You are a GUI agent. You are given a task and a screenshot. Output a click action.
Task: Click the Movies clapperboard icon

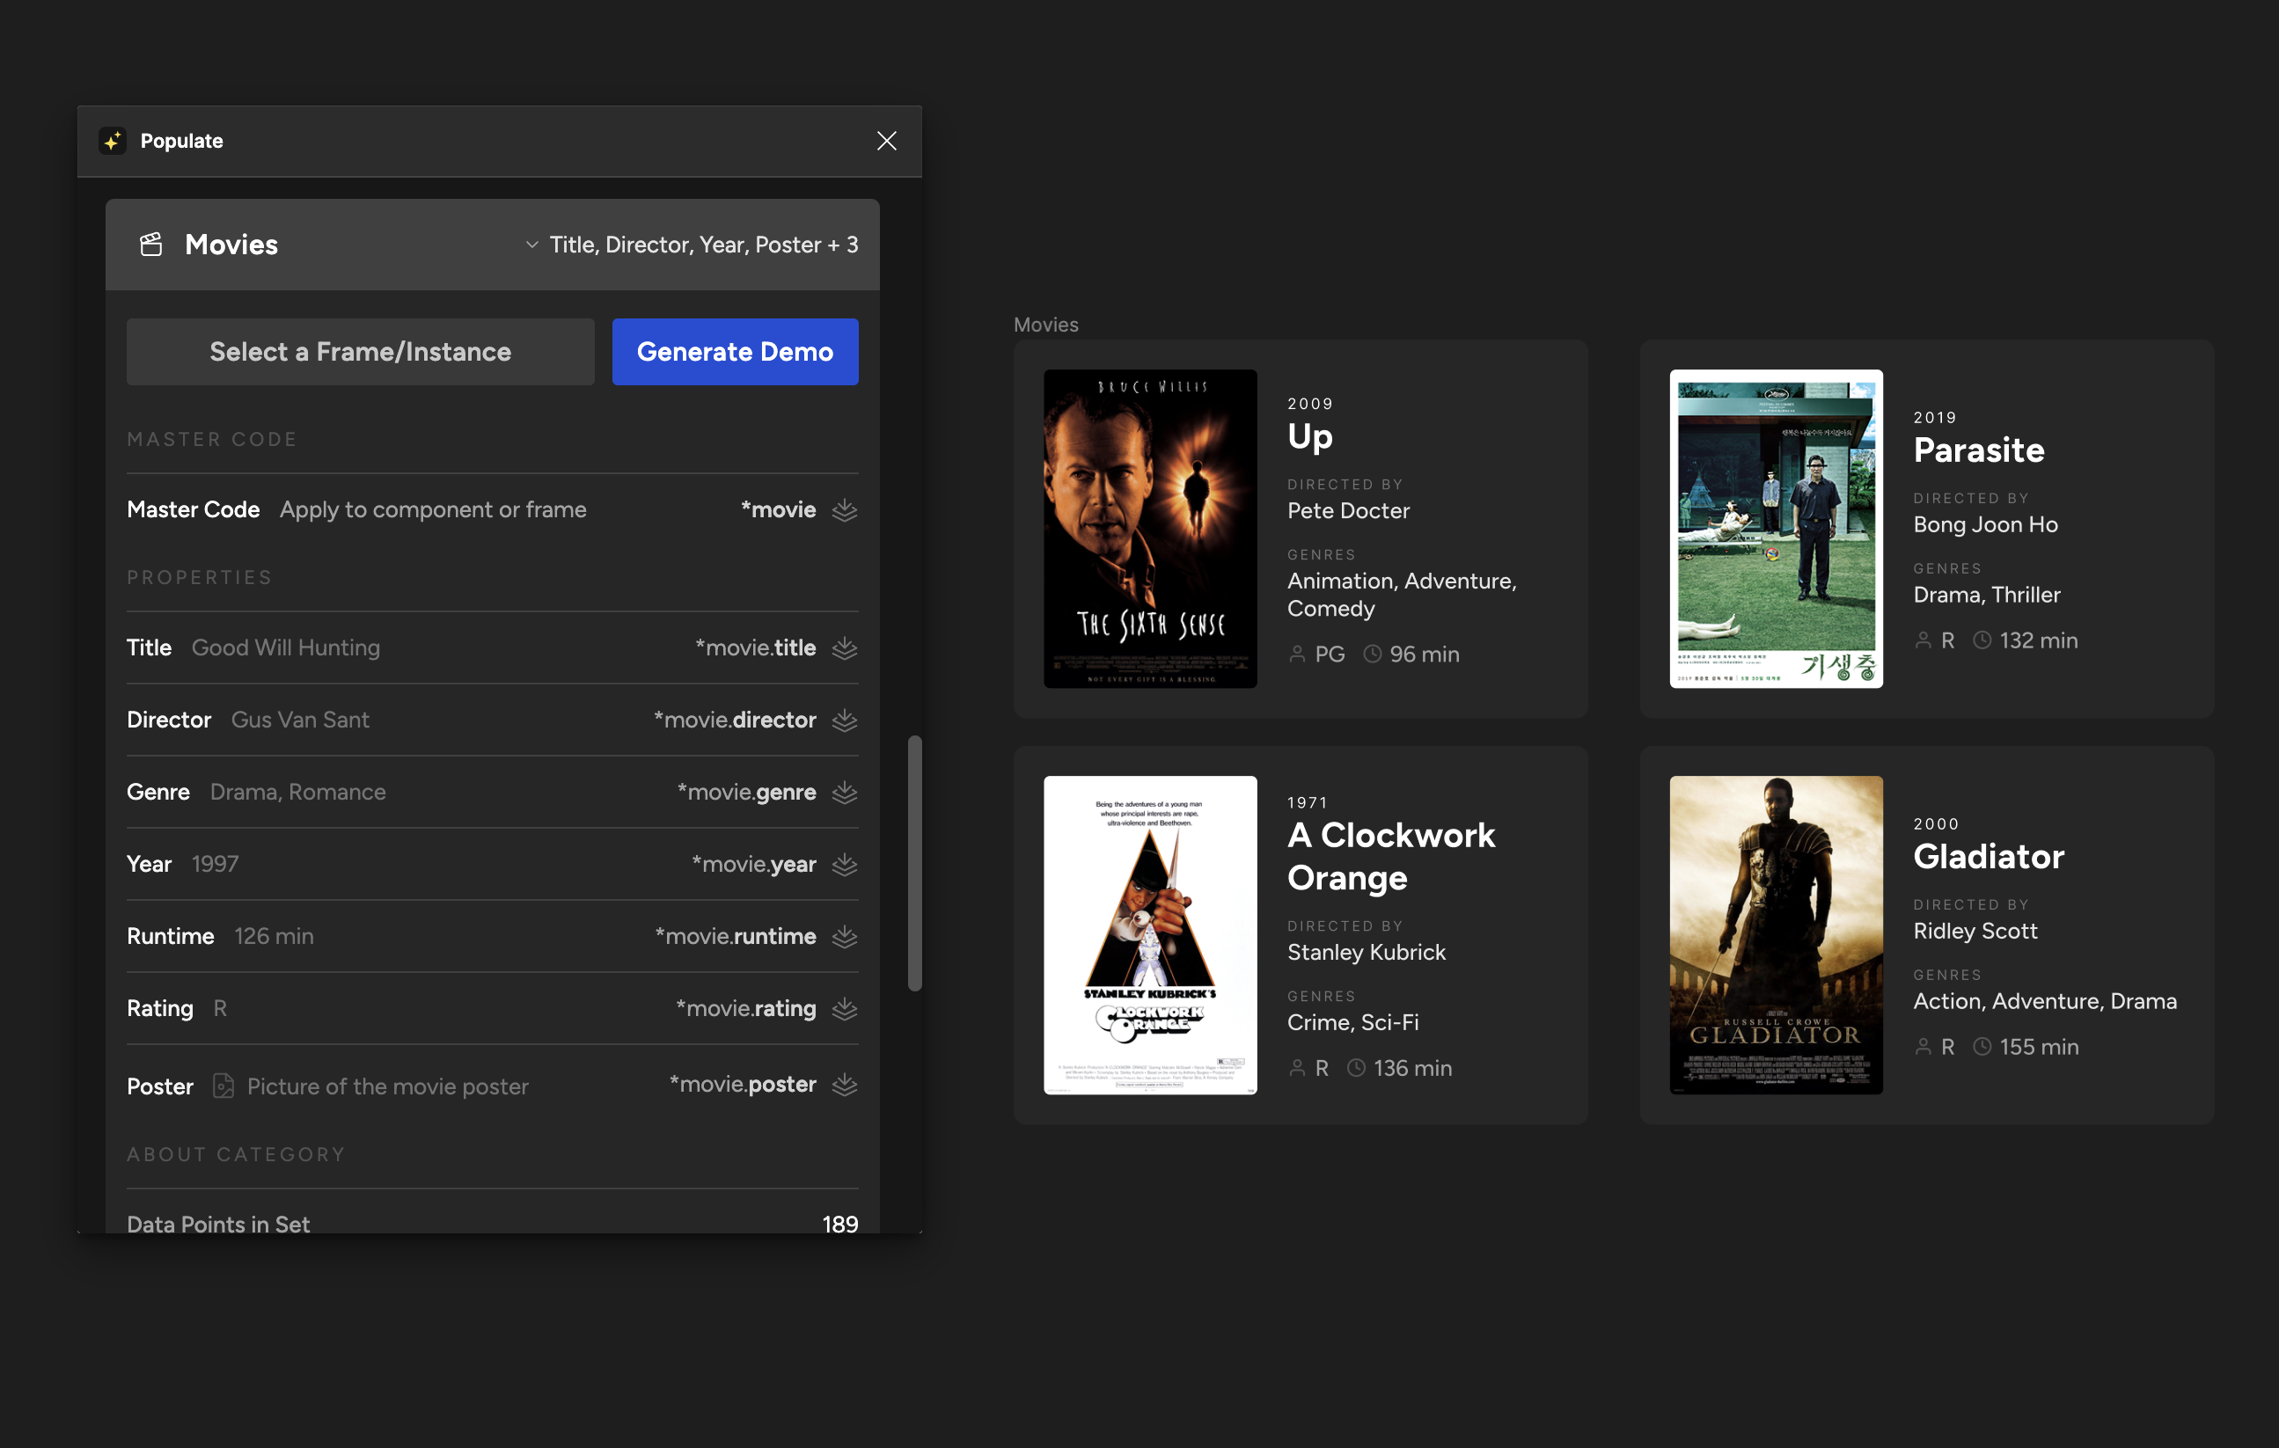151,245
